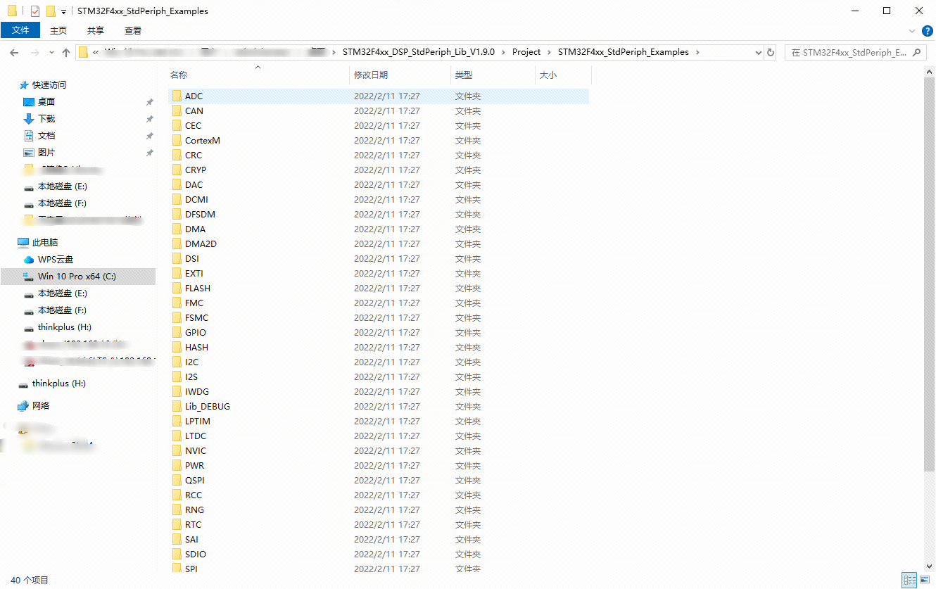
Task: Open the Help question mark icon
Action: coord(927,31)
